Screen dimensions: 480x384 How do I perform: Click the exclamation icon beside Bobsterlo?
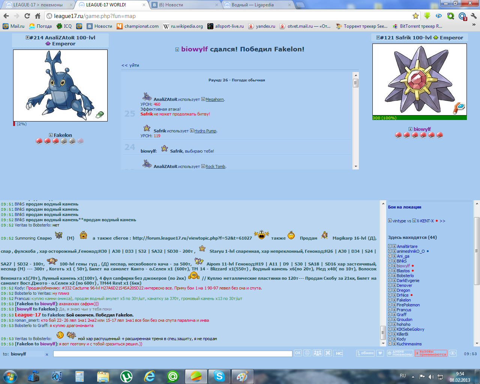click(x=390, y=276)
